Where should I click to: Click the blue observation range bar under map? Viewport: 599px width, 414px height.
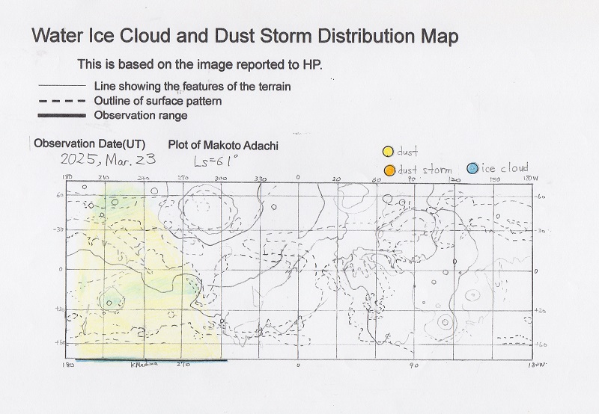[151, 360]
